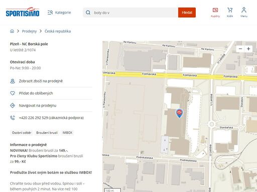Open Prodejny breadcrumb link
The image size is (257, 192).
[29, 31]
